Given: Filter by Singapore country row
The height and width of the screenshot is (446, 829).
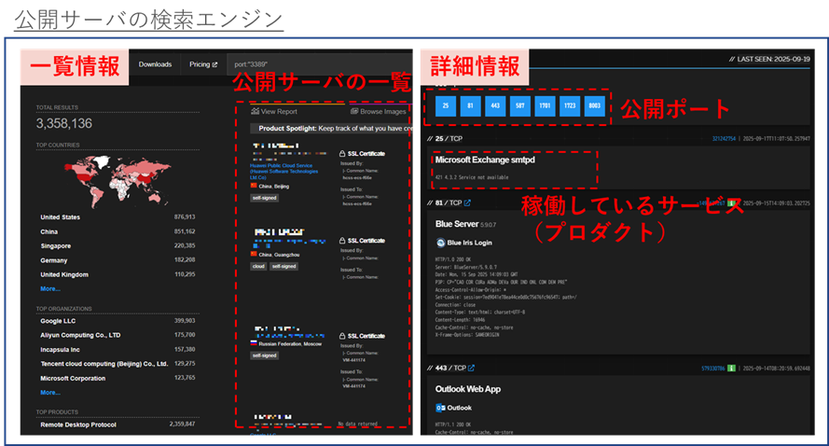Looking at the screenshot, I should pyautogui.click(x=117, y=246).
